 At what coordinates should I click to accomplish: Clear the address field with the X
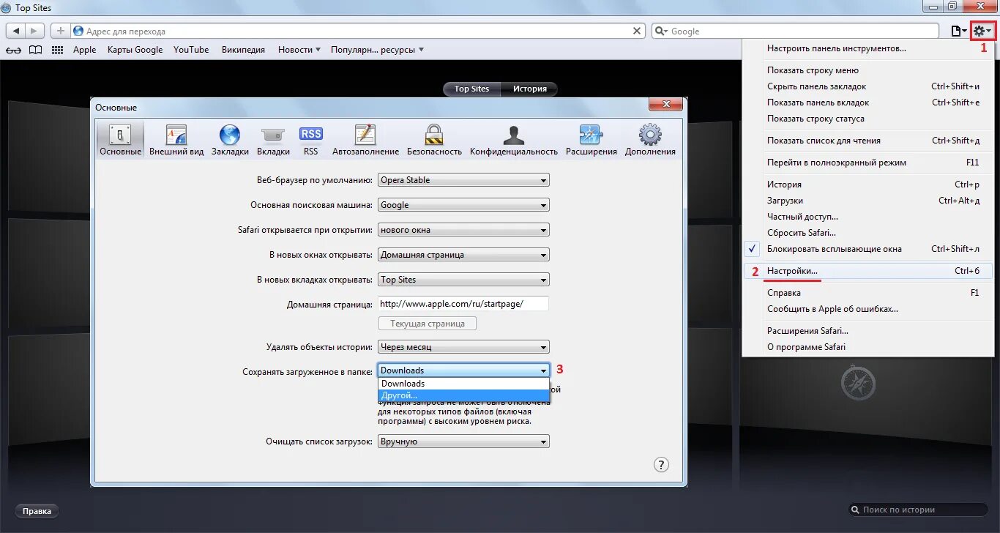pos(637,31)
